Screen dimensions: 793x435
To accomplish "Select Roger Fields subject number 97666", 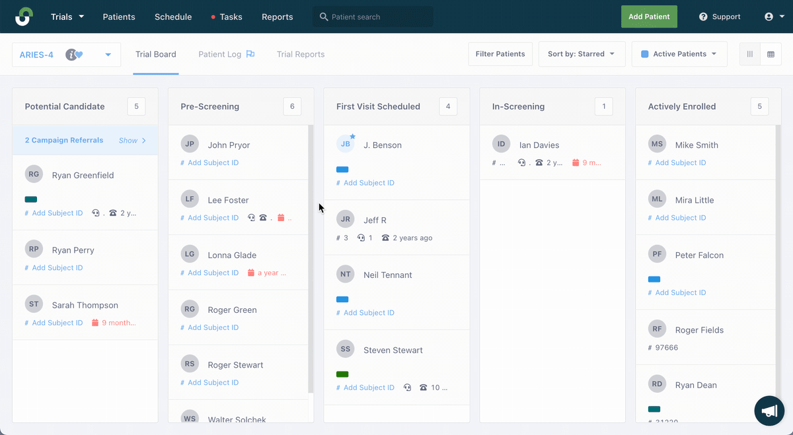I will coord(663,347).
